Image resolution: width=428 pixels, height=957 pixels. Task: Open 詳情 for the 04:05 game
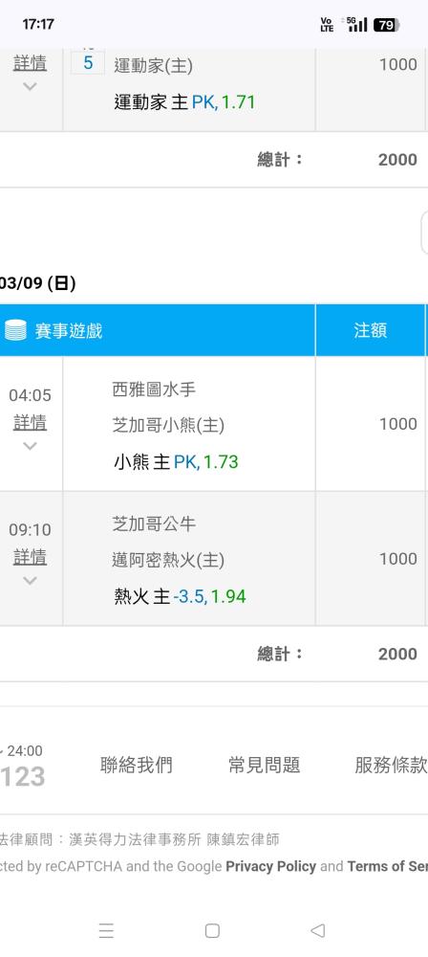pyautogui.click(x=30, y=422)
